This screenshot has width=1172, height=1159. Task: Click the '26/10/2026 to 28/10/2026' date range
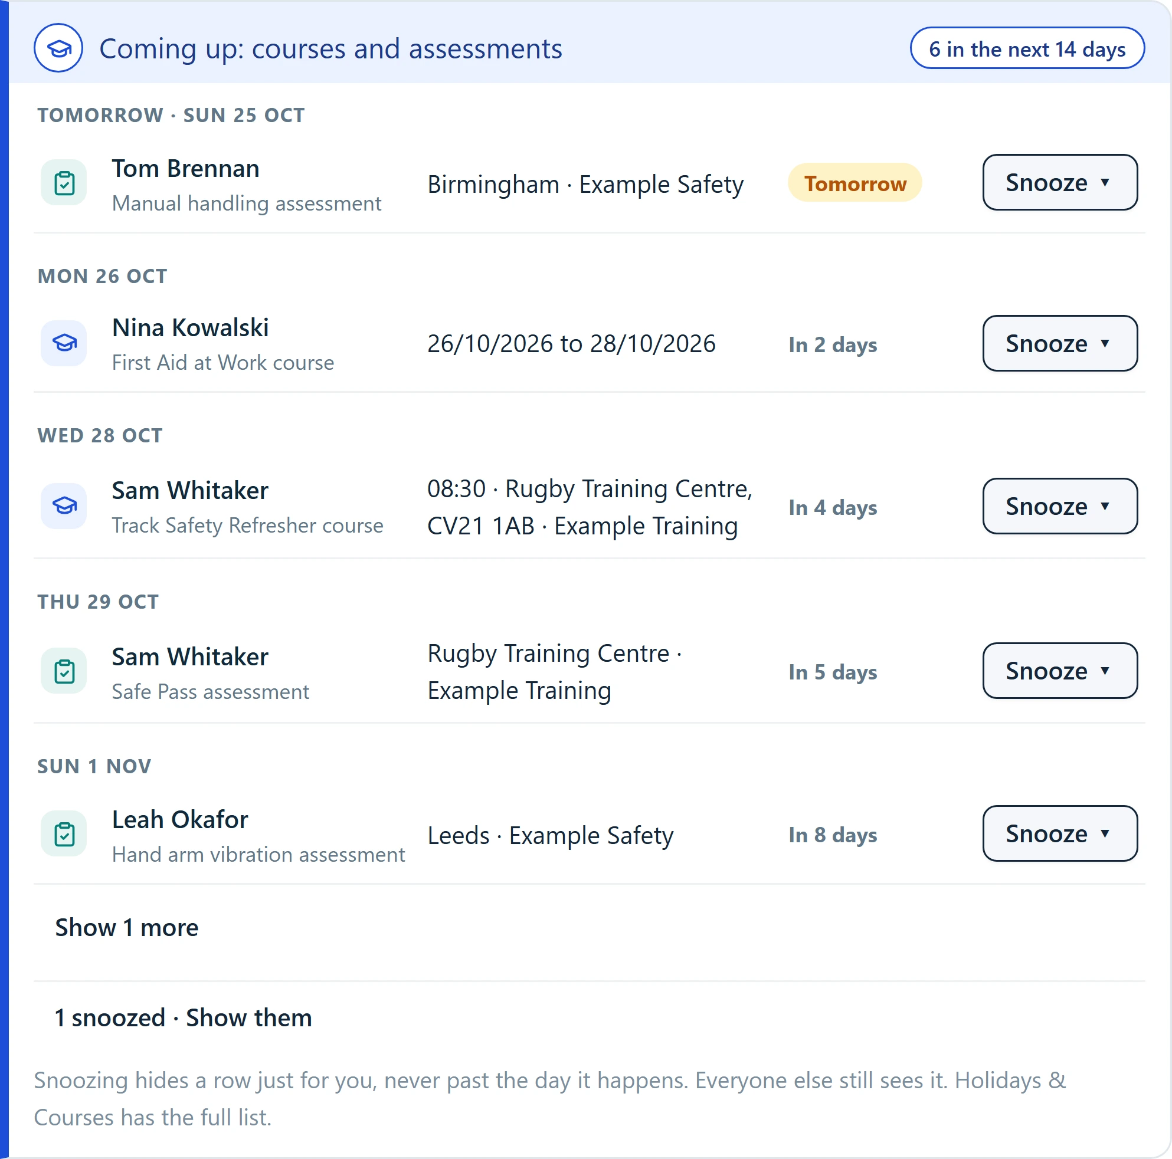coord(571,344)
